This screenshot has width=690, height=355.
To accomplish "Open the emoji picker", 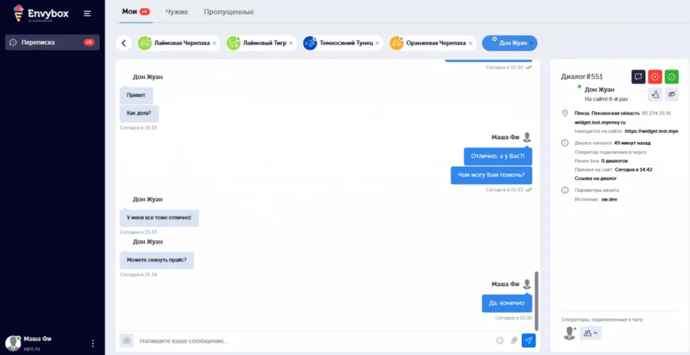I will click(x=499, y=340).
